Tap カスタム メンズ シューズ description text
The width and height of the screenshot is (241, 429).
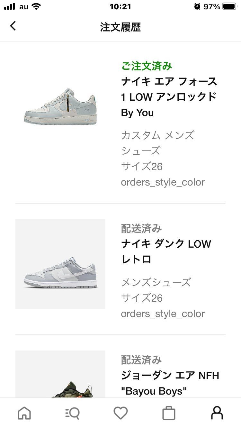tap(157, 143)
